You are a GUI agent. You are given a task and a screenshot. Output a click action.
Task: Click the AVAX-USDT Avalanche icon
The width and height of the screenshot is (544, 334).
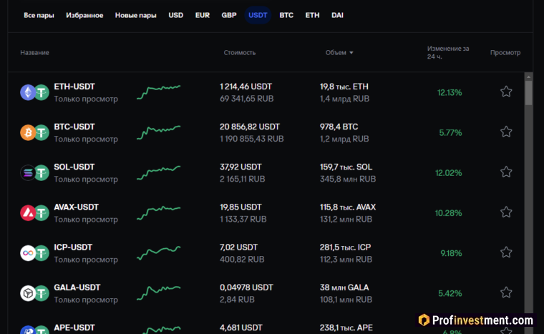click(x=29, y=212)
